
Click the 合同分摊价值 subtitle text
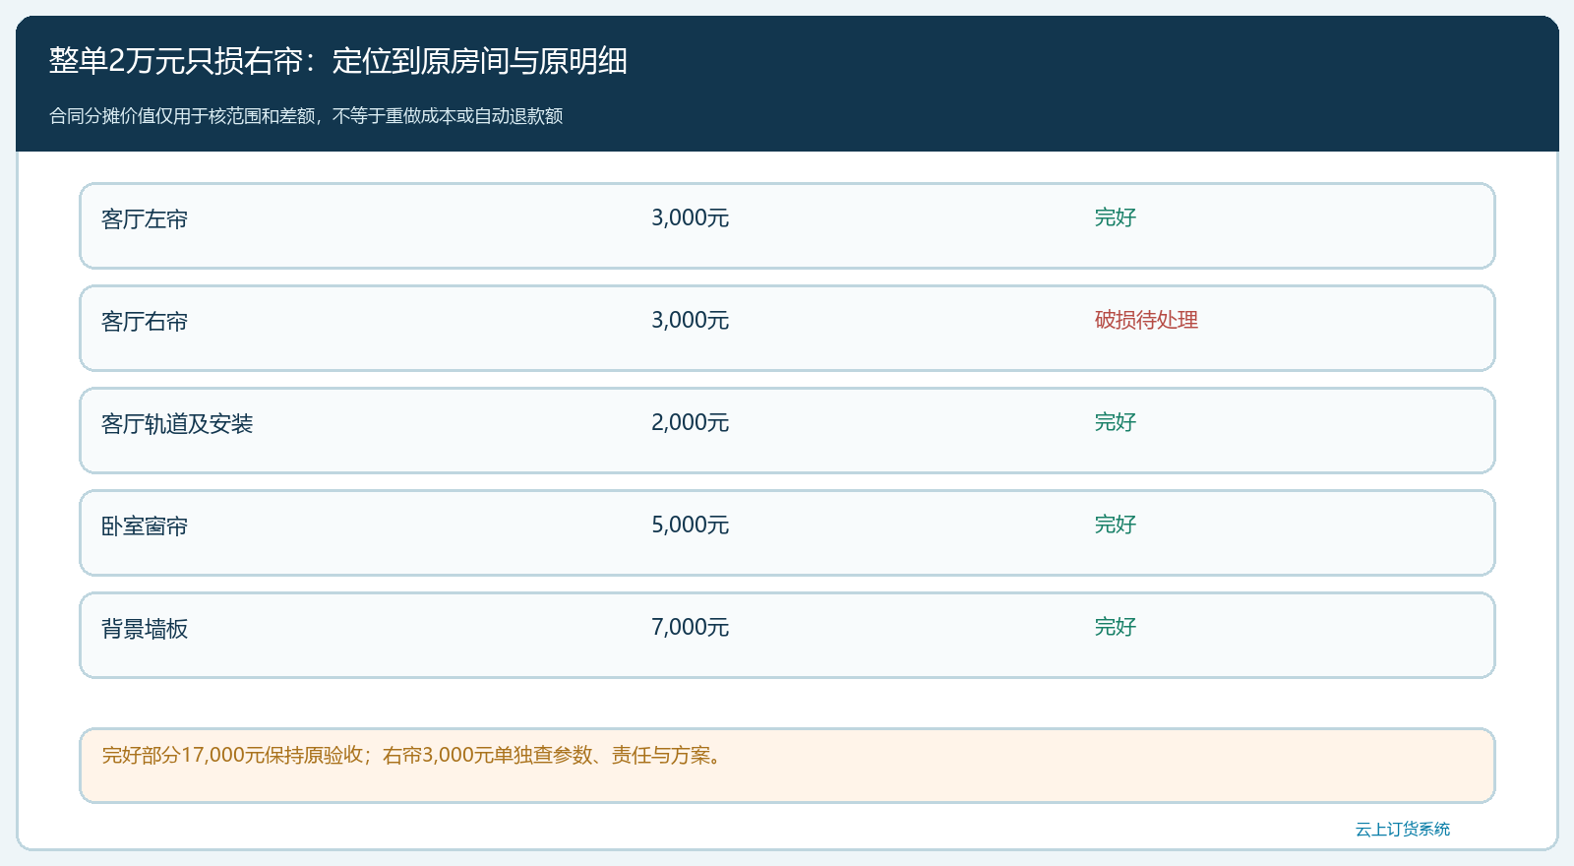(306, 116)
